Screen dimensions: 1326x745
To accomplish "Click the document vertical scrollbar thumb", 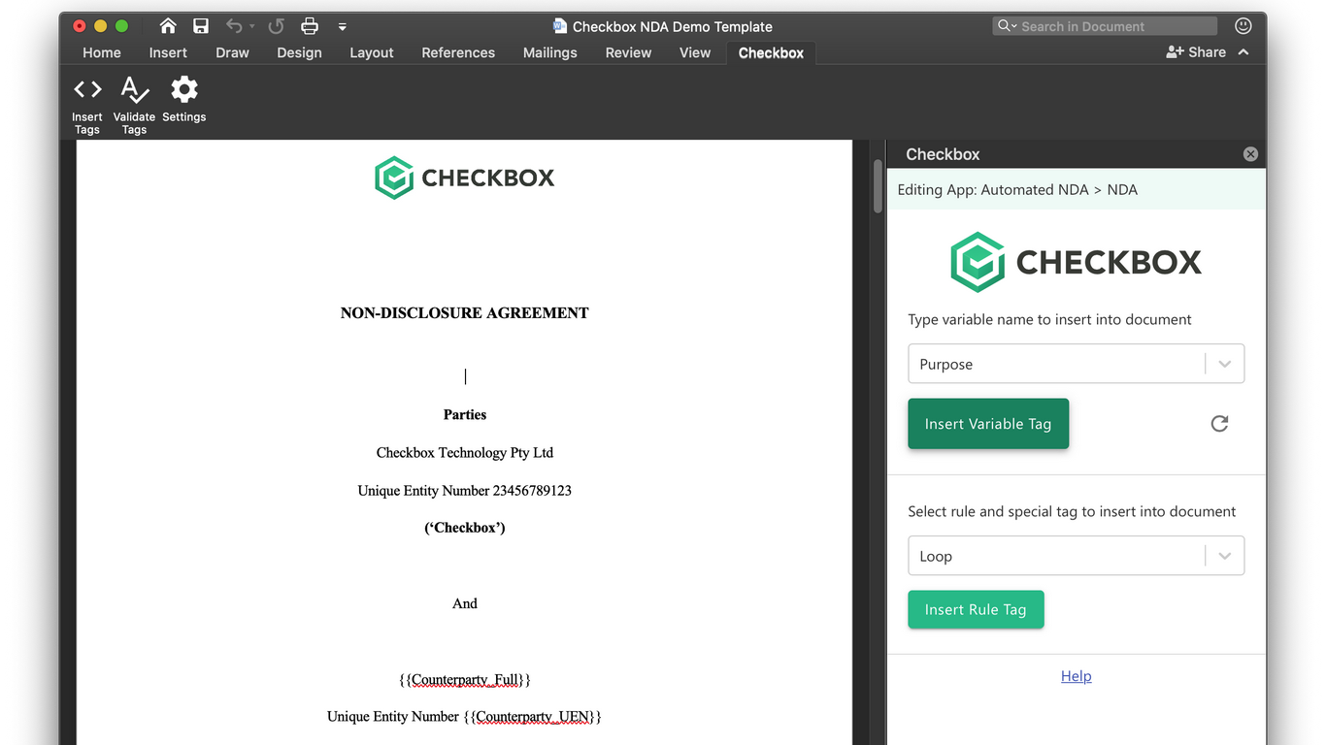I will tap(878, 185).
